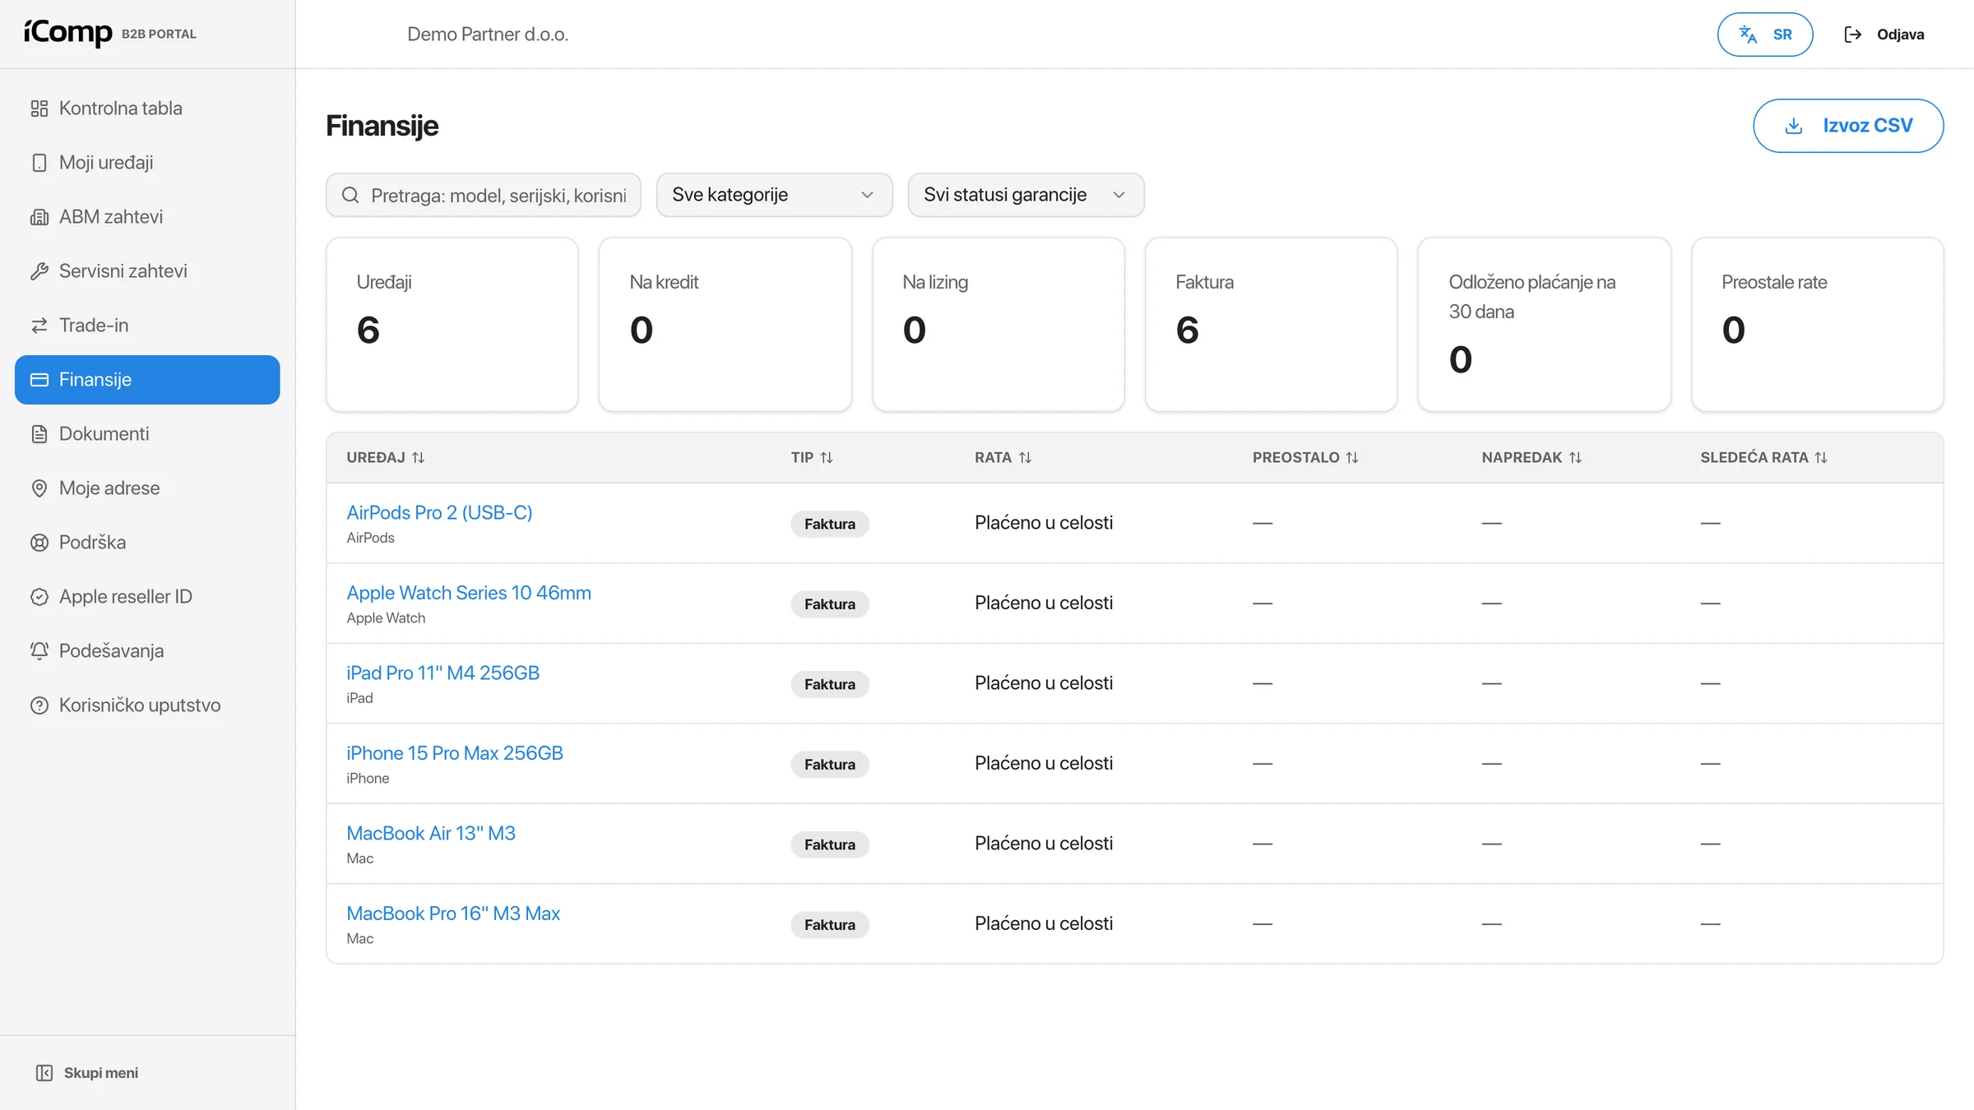Click the Skupi meni collapse icon
This screenshot has width=1974, height=1110.
tap(44, 1073)
